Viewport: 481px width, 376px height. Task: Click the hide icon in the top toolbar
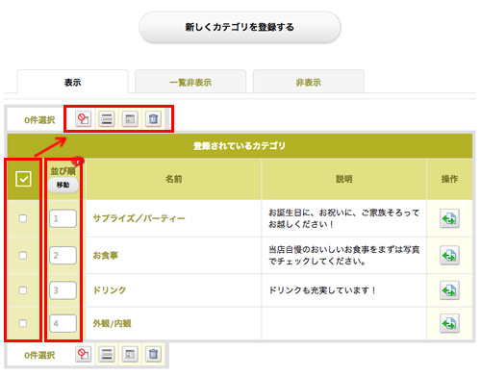click(84, 119)
